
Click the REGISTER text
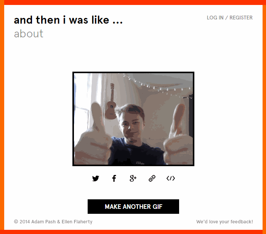pos(241,18)
